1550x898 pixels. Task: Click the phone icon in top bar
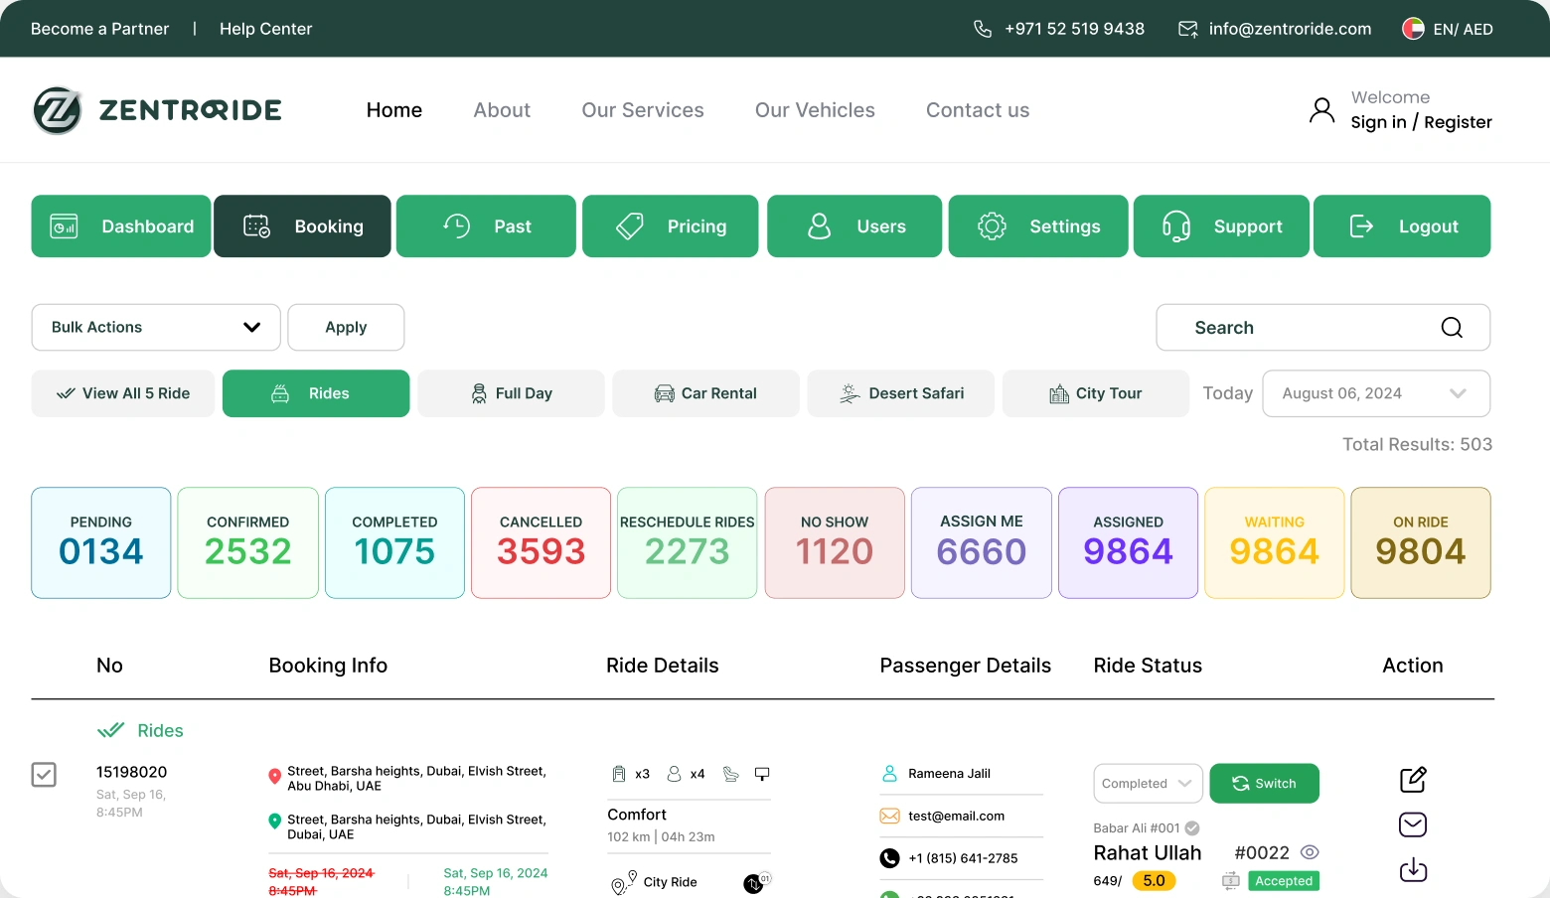(983, 29)
